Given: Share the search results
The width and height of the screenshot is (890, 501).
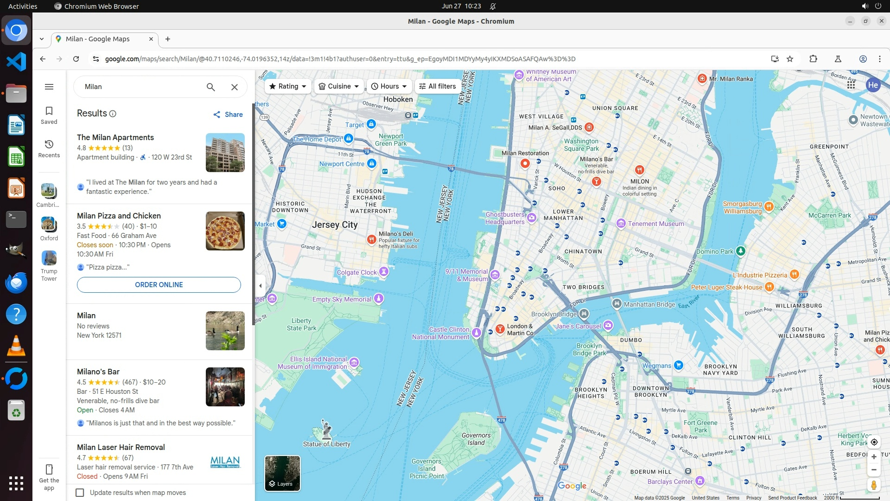Looking at the screenshot, I should pyautogui.click(x=228, y=115).
